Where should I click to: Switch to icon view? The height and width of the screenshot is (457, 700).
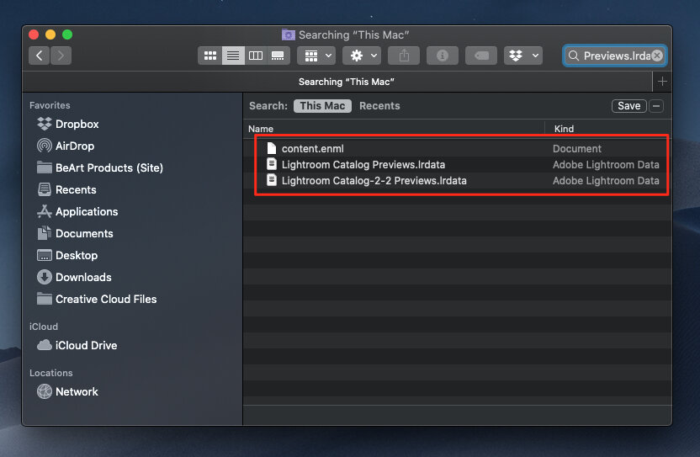(209, 56)
